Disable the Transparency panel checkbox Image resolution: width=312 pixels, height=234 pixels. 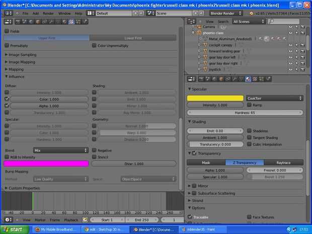[194, 153]
